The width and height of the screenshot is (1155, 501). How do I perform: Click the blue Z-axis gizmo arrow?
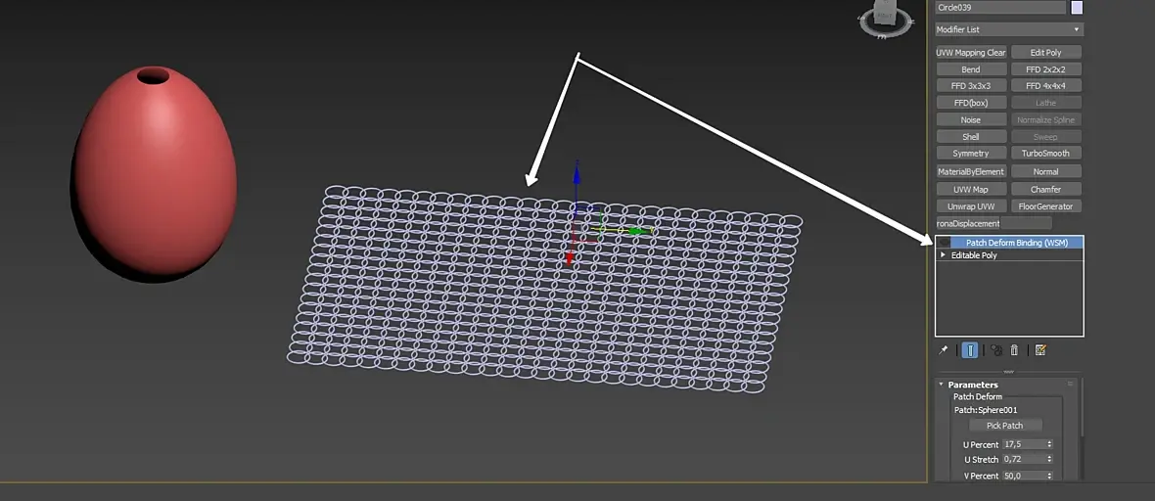(577, 174)
